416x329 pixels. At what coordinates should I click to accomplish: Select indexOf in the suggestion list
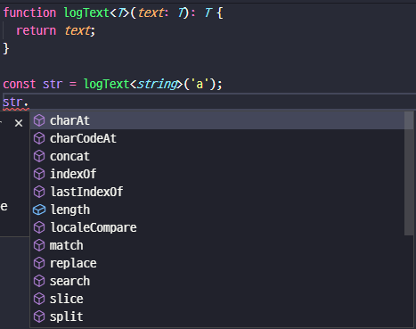222,174
